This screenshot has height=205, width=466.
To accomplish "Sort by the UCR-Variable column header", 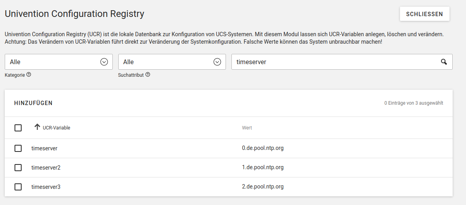I will click(x=57, y=128).
